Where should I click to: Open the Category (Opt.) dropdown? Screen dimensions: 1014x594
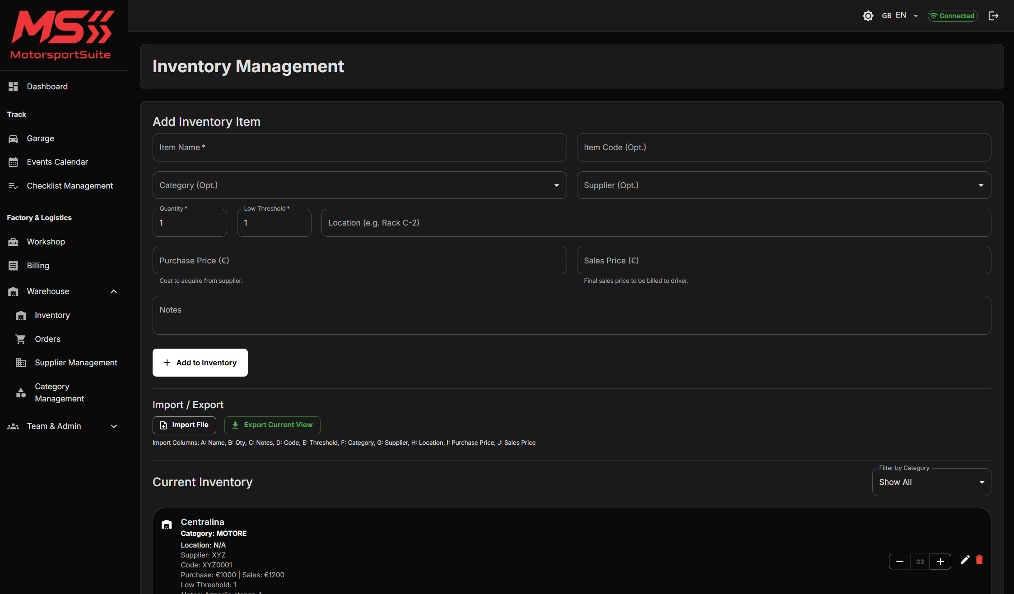359,185
